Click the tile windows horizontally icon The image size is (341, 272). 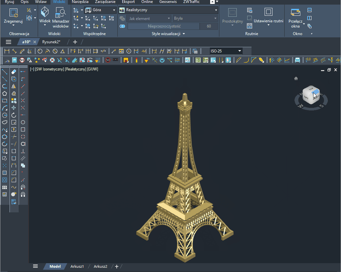tap(310, 10)
